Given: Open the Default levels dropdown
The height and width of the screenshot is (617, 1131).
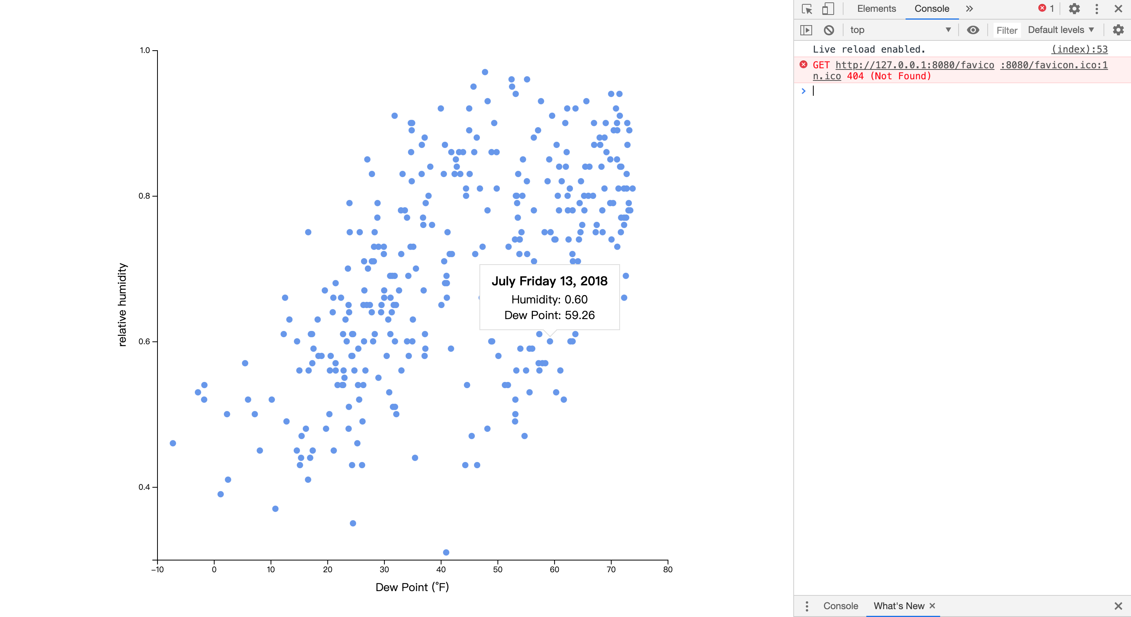Looking at the screenshot, I should click(x=1060, y=30).
